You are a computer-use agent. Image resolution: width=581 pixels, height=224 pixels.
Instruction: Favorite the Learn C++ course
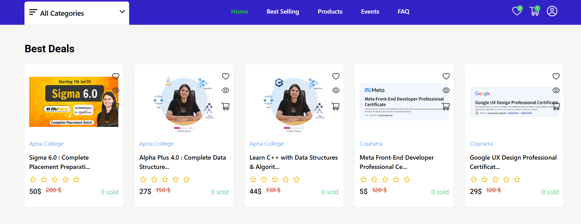[336, 76]
